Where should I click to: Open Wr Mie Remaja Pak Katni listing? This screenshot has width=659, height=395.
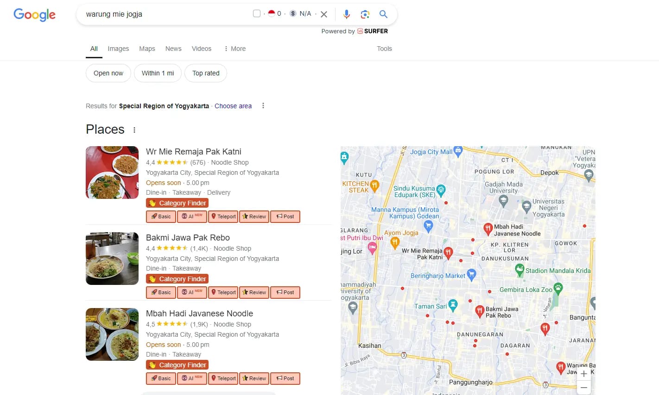pyautogui.click(x=194, y=152)
